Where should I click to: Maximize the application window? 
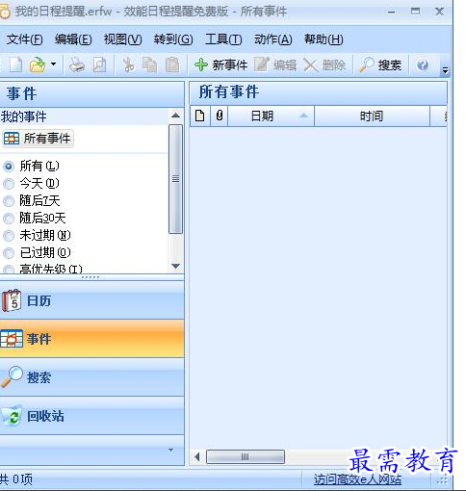pyautogui.click(x=415, y=12)
